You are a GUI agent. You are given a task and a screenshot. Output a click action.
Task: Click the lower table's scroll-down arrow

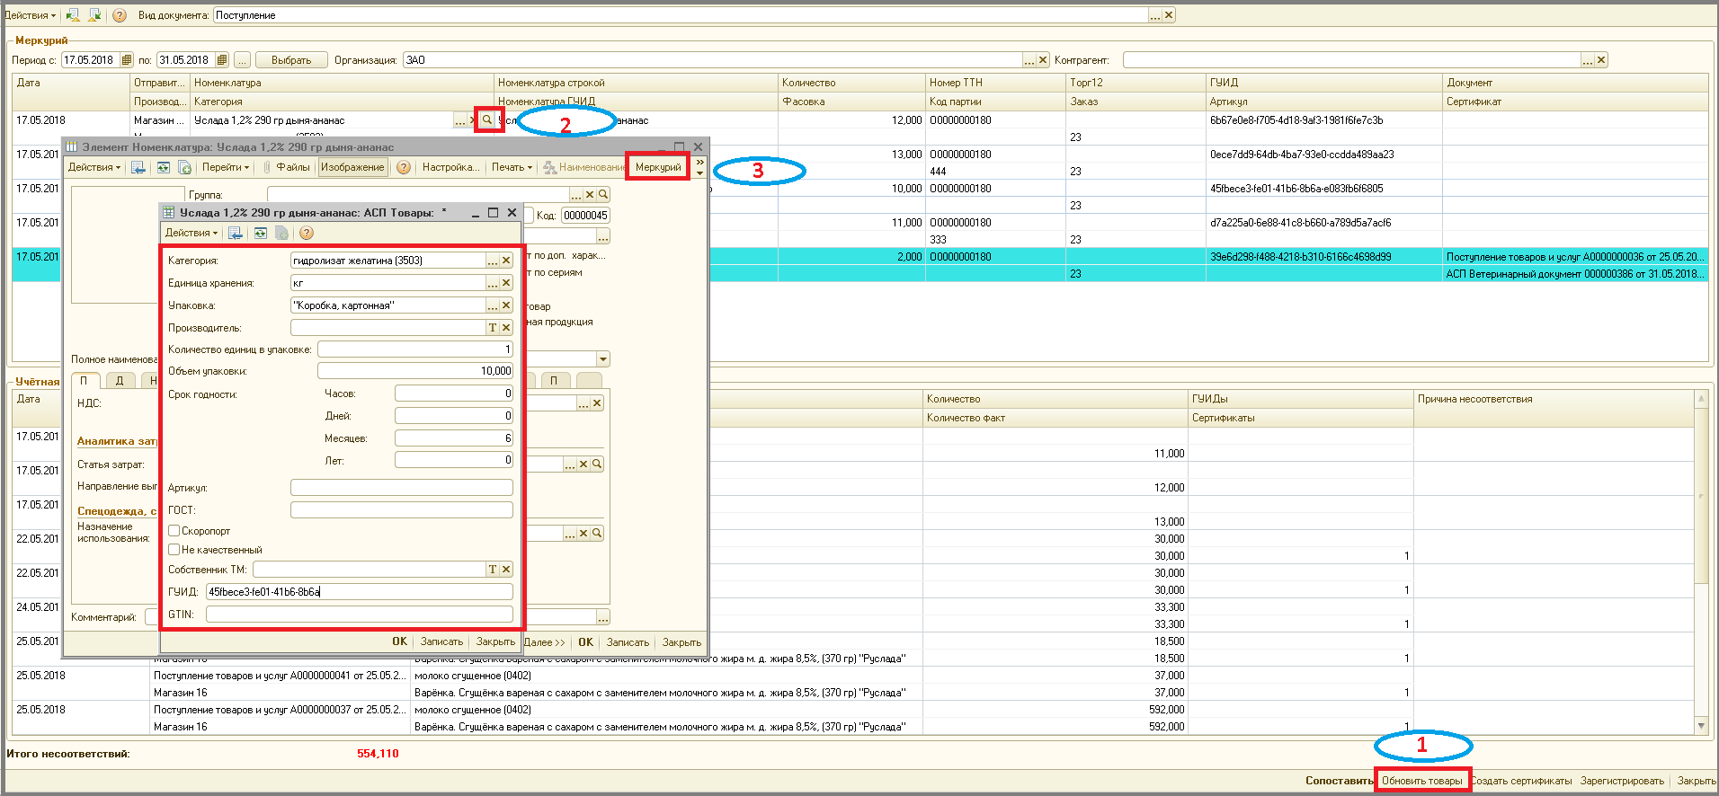(x=1700, y=726)
